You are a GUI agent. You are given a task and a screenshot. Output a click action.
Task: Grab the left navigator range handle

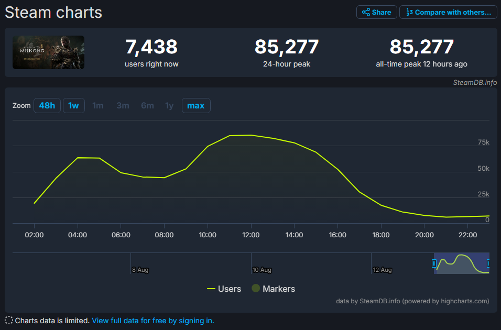pyautogui.click(x=434, y=263)
